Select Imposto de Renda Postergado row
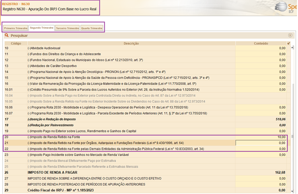This screenshot has height=194, width=298. pos(86,184)
